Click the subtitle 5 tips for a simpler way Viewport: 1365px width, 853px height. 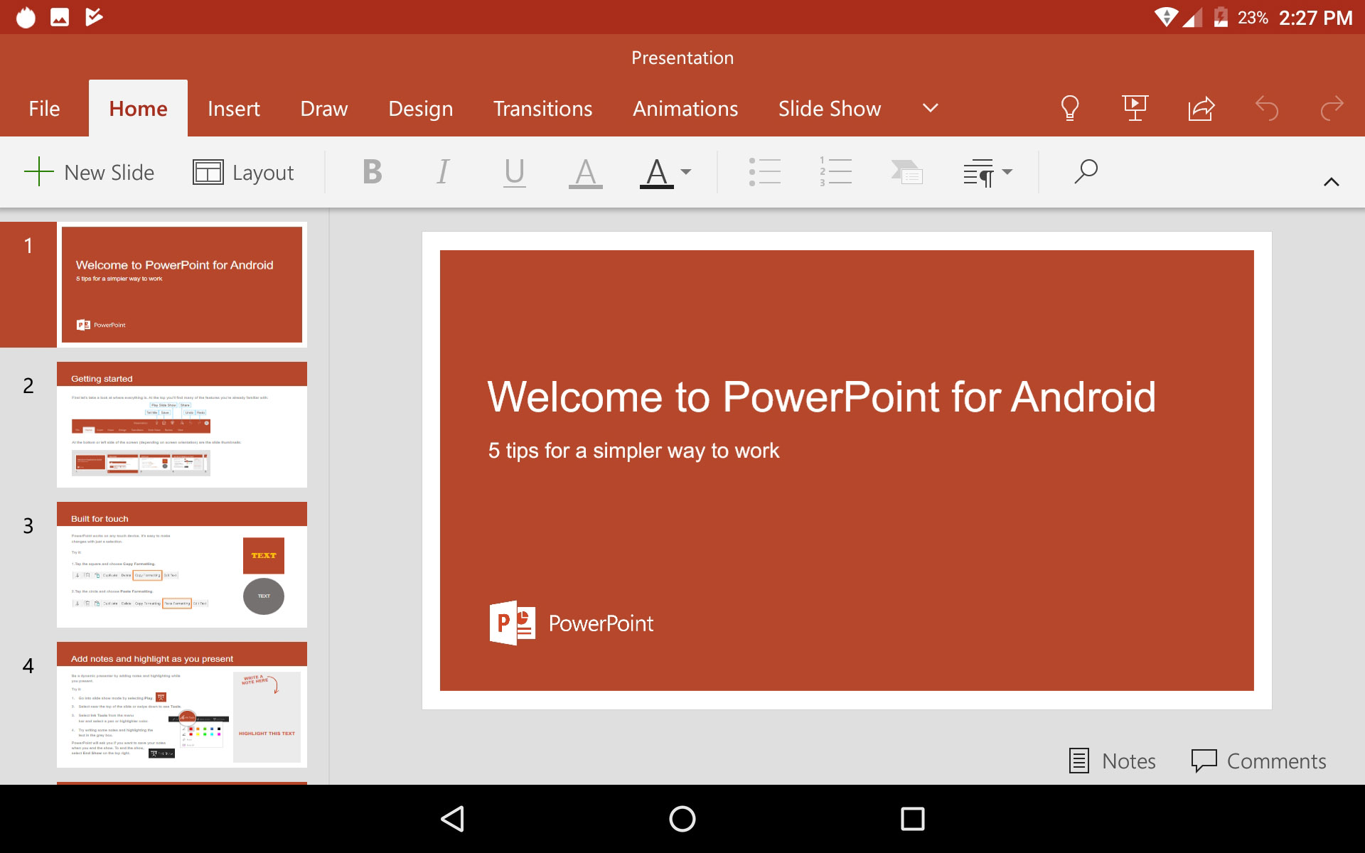(633, 451)
